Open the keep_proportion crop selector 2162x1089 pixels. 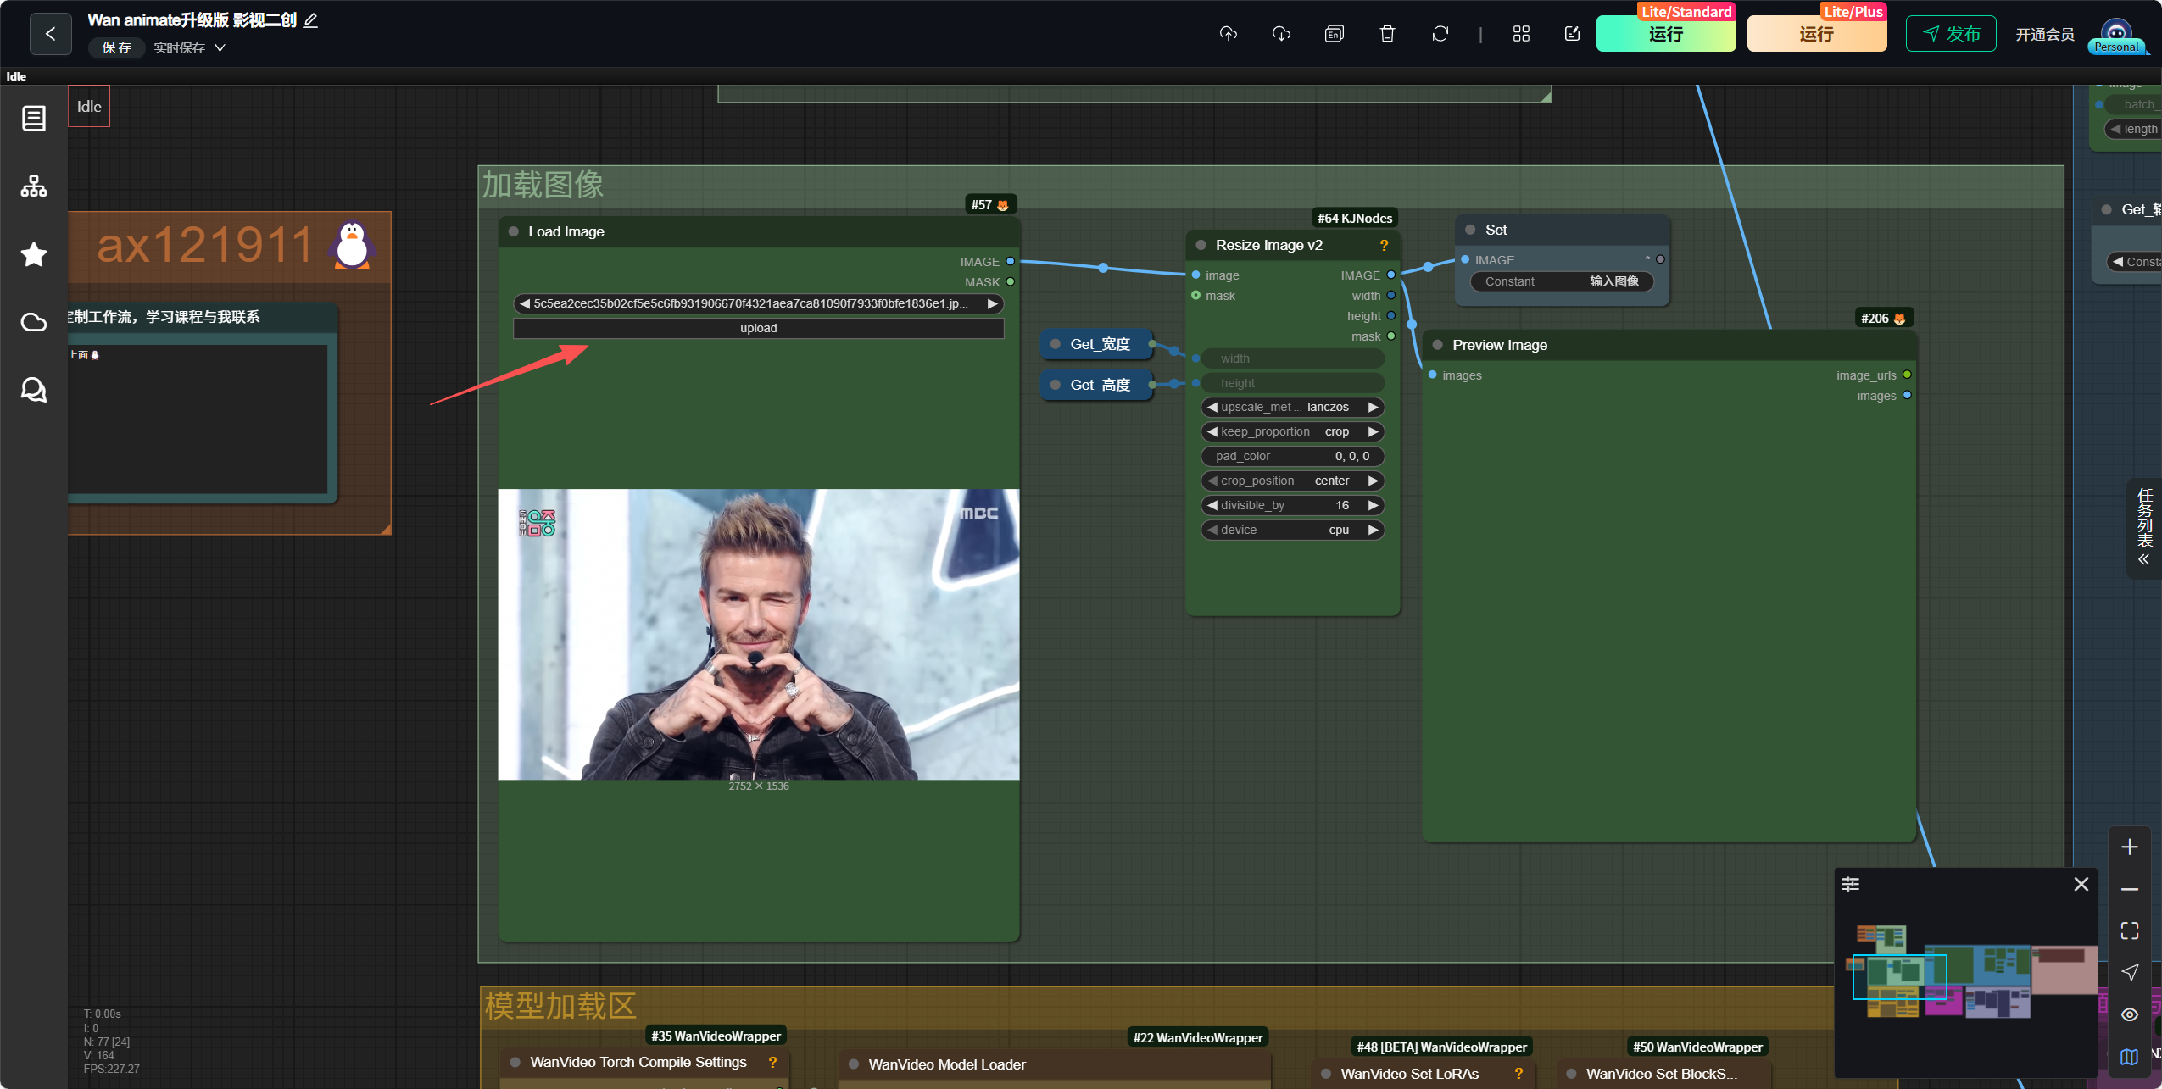tap(1292, 432)
